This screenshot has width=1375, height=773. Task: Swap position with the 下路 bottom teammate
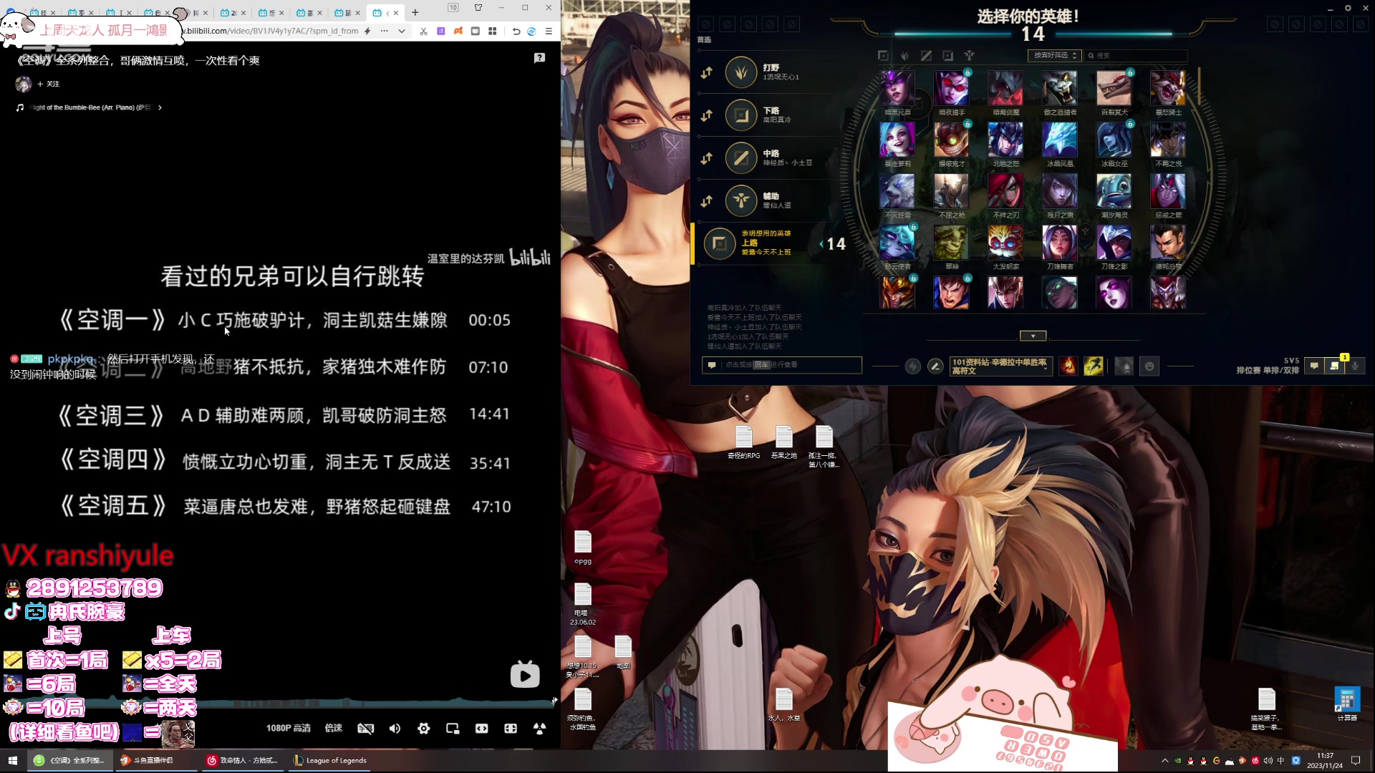(707, 115)
